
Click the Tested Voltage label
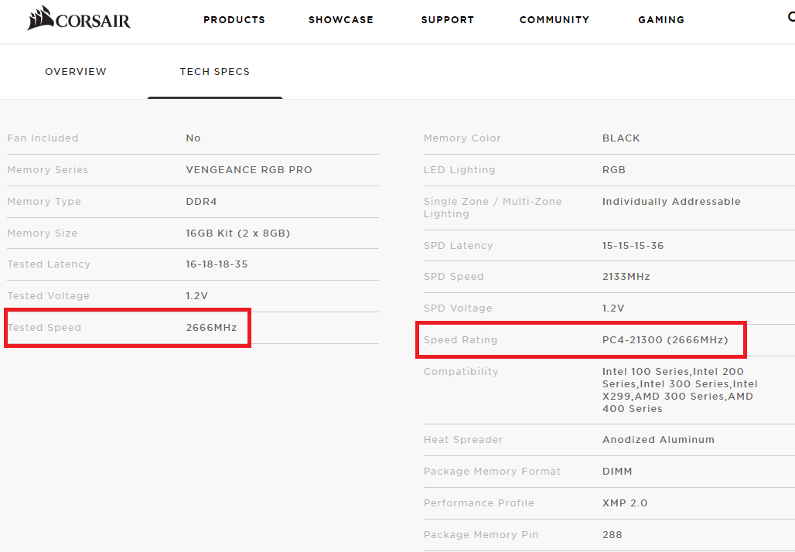[48, 295]
